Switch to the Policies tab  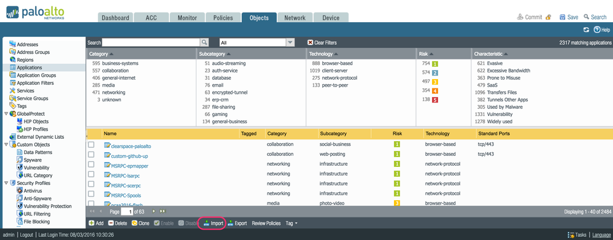point(223,18)
